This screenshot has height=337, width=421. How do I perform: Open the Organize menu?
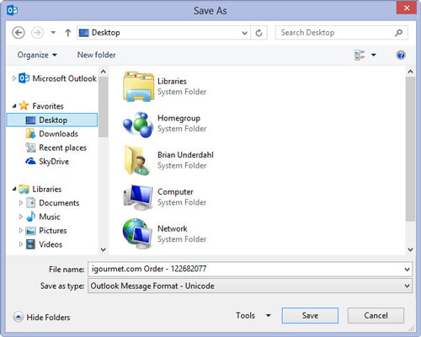click(37, 55)
